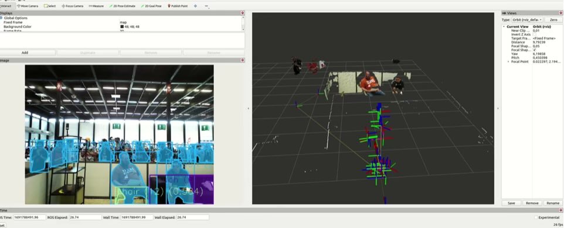Close the Image panel

tap(243, 60)
